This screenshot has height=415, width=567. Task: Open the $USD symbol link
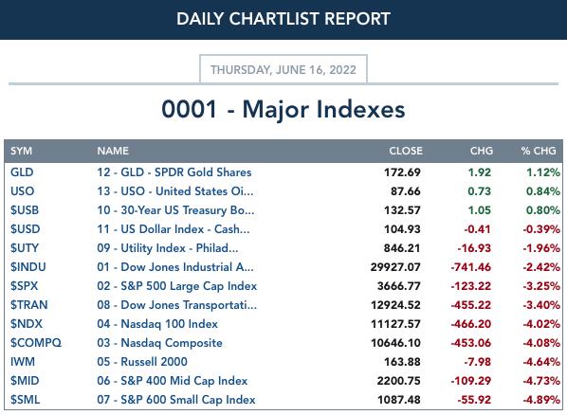pyautogui.click(x=25, y=229)
